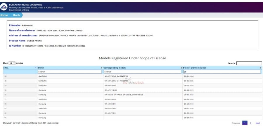263x128 pixels.
Task: Click serial number 87 cell
Action: click(x=20, y=109)
